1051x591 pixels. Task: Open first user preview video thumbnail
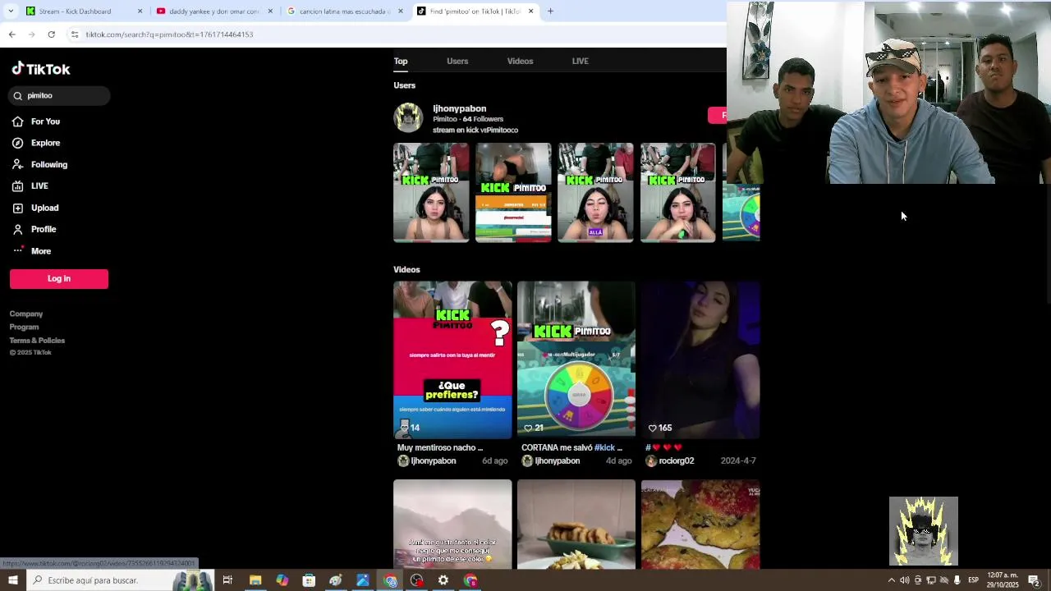point(431,193)
